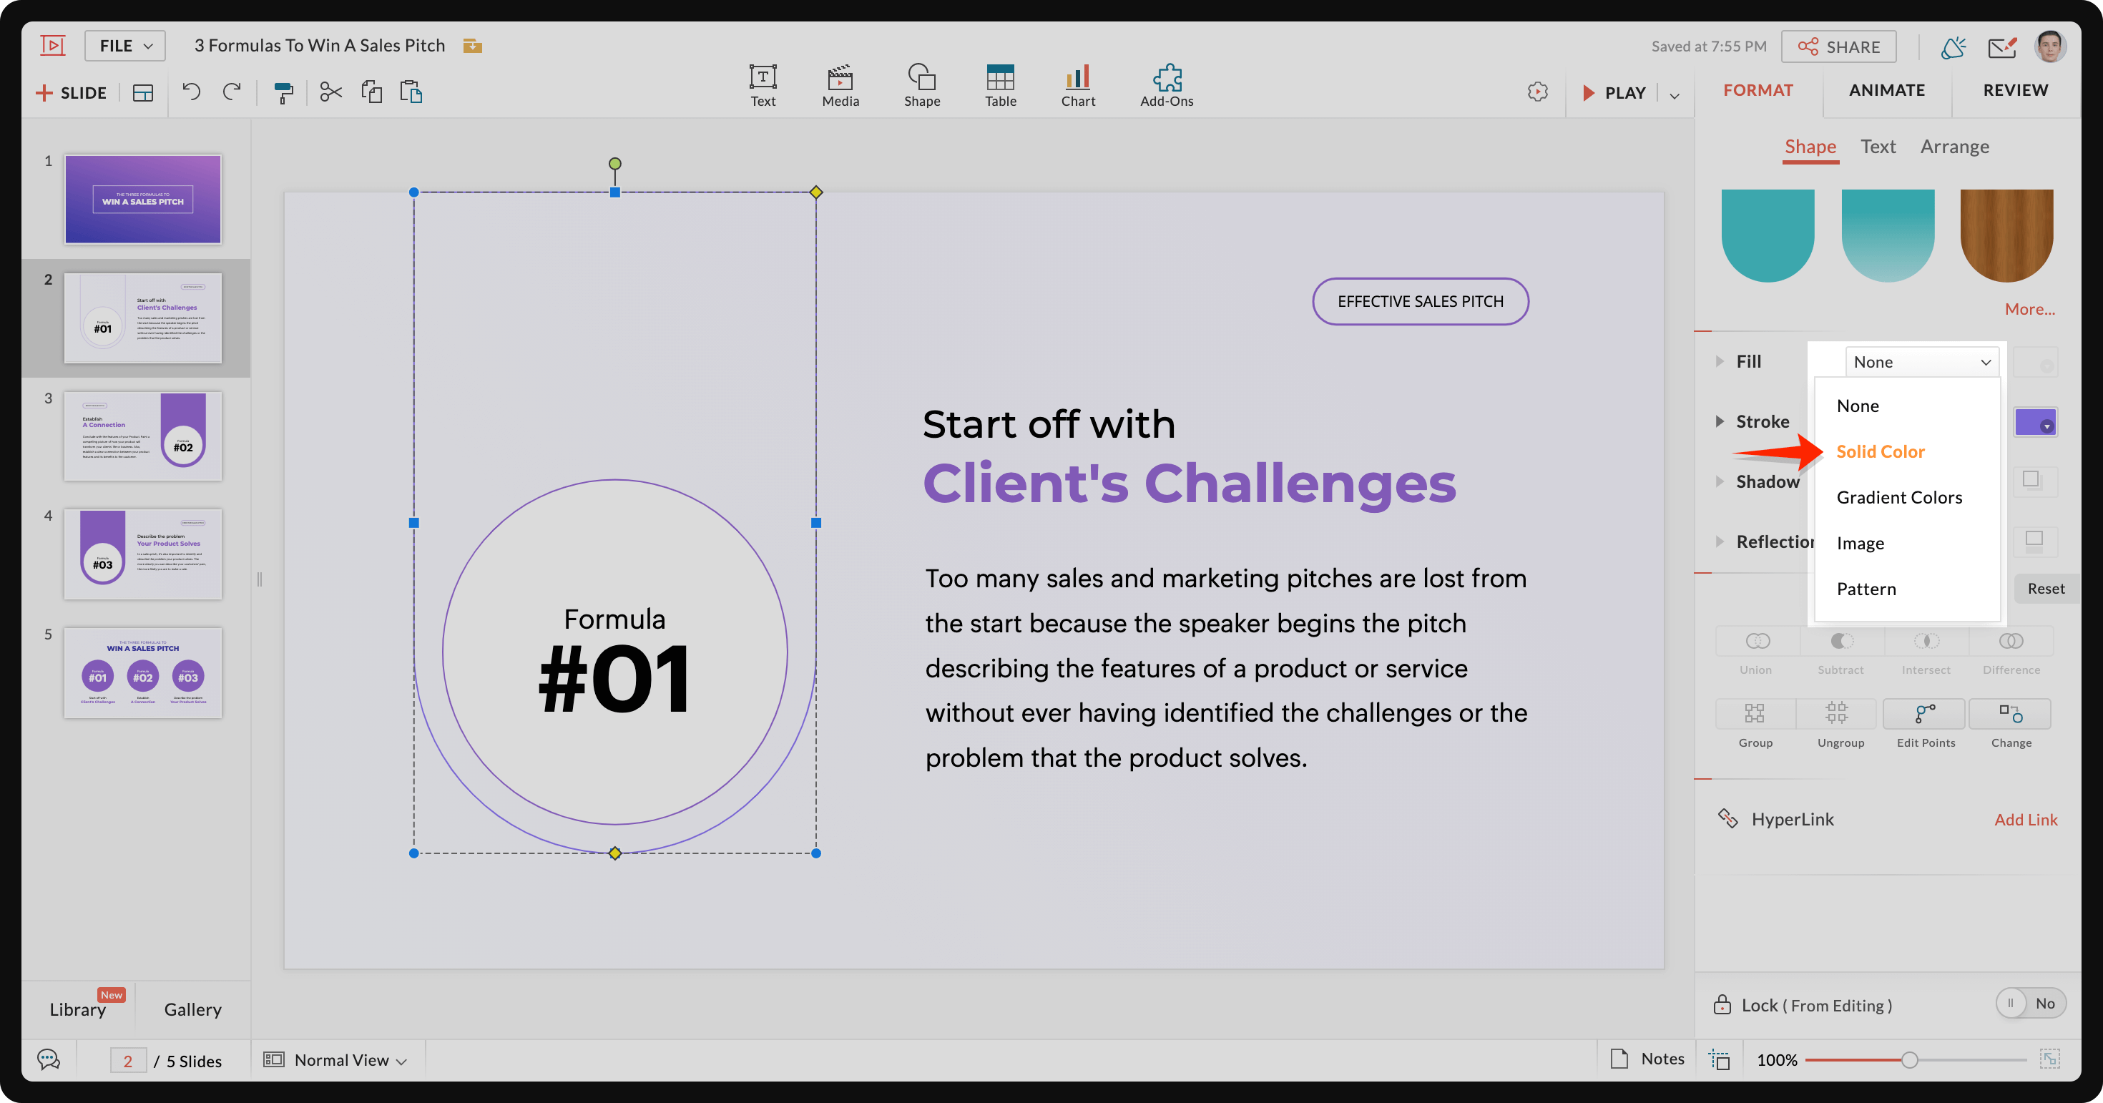Click the Change shape icon
This screenshot has height=1103, width=2103.
click(x=2010, y=715)
